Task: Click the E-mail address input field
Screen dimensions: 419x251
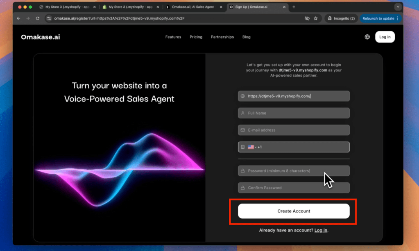Action: (x=294, y=130)
